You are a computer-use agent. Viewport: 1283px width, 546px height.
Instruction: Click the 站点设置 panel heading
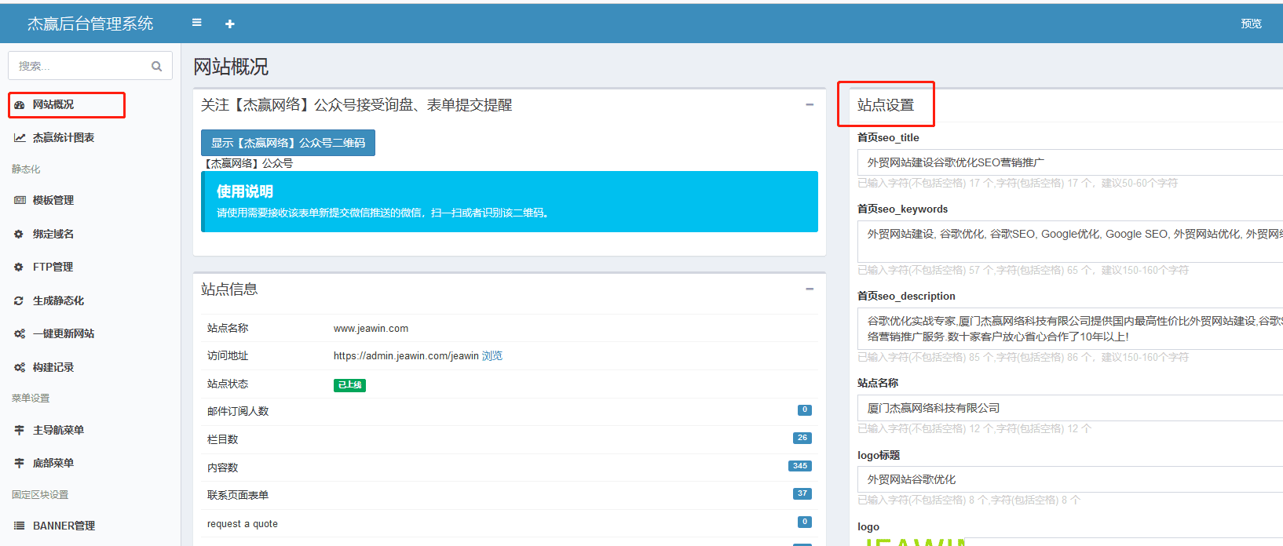[886, 105]
